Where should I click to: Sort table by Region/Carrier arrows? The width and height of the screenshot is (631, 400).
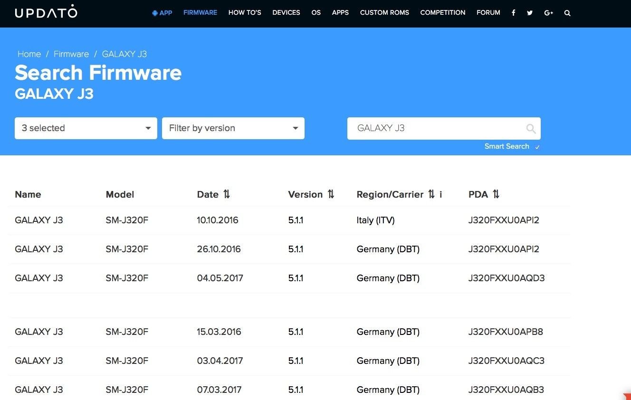click(431, 194)
